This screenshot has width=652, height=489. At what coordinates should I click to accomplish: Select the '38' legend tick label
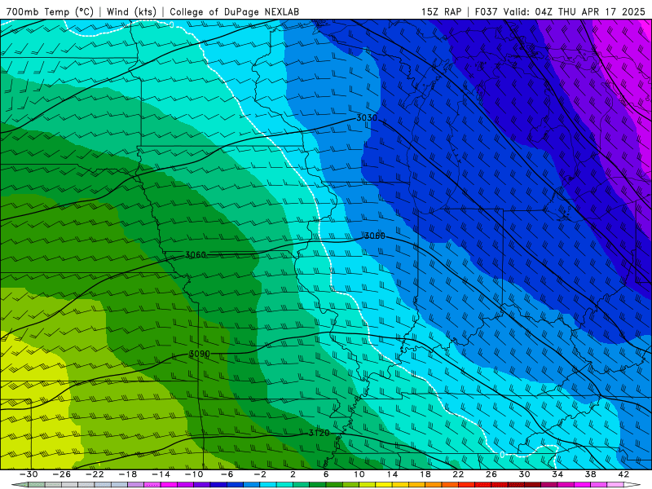(590, 474)
